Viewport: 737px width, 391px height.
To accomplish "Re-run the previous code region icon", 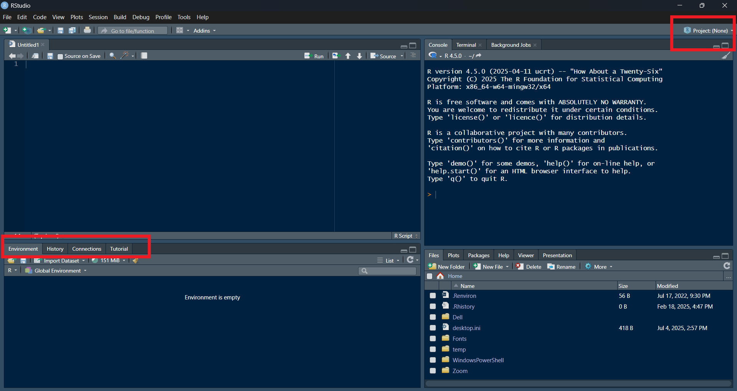I will point(335,56).
